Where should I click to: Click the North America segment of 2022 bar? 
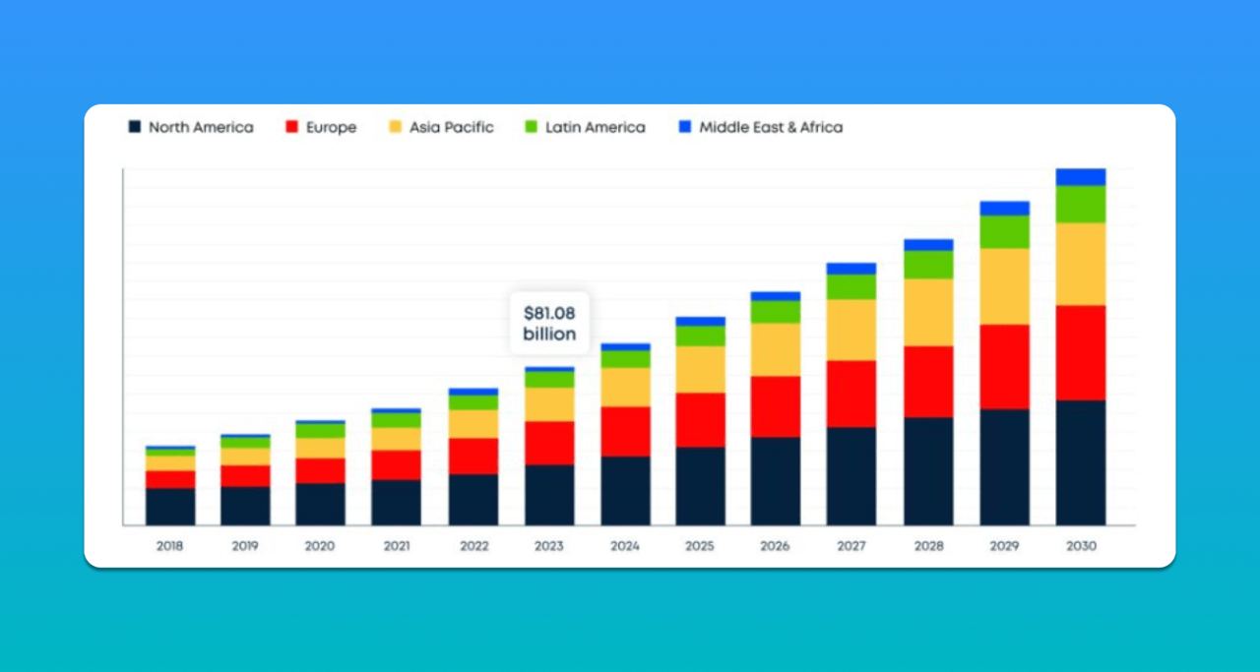[x=473, y=500]
